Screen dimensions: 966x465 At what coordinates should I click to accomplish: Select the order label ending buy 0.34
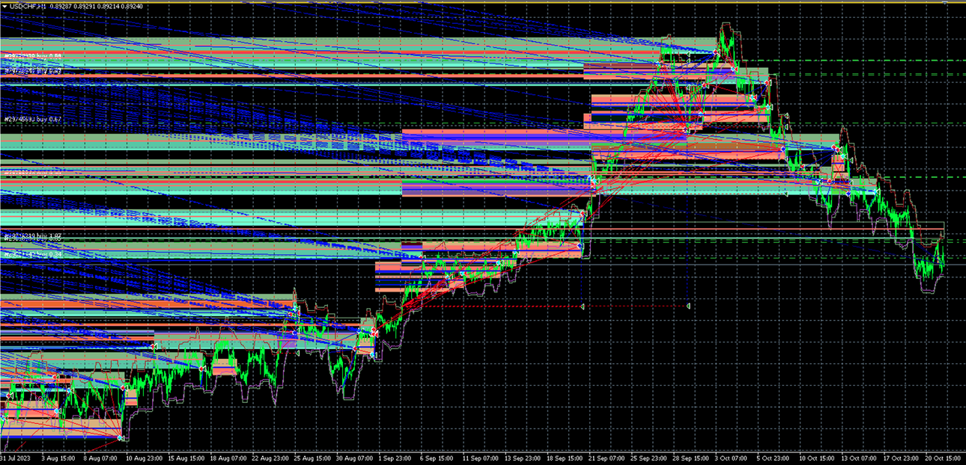coord(32,255)
